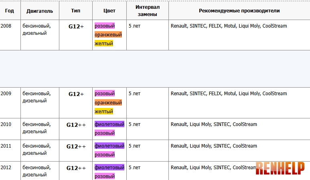The width and height of the screenshot is (310, 180).
Task: Click the engine type cell in 2012 row
Action: [36, 171]
